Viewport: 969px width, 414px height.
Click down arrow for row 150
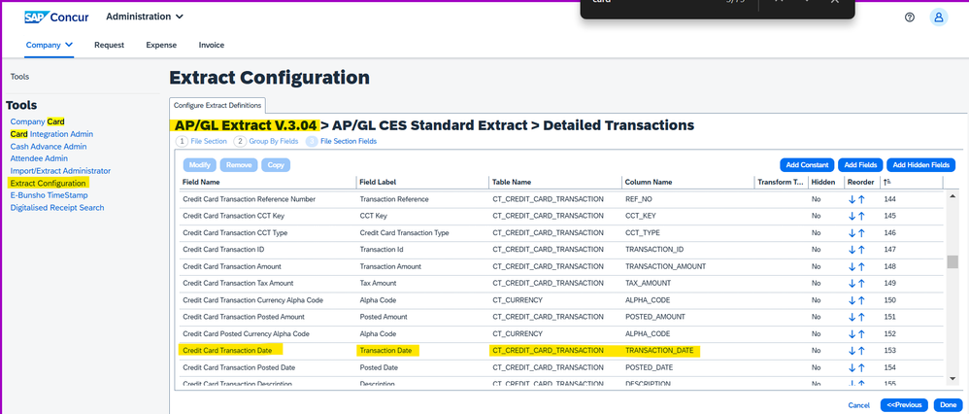click(x=852, y=300)
